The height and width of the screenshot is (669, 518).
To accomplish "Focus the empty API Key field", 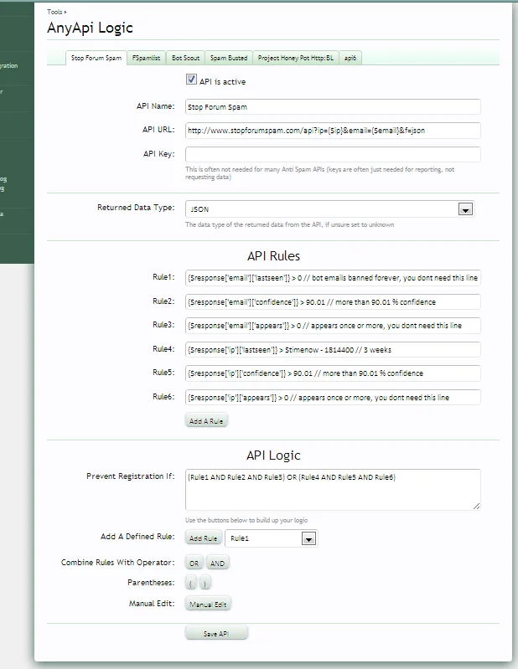I will 333,154.
